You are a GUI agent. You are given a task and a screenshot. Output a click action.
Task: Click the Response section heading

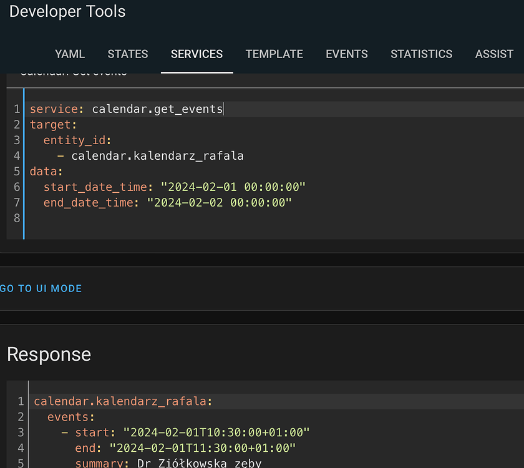tap(49, 354)
